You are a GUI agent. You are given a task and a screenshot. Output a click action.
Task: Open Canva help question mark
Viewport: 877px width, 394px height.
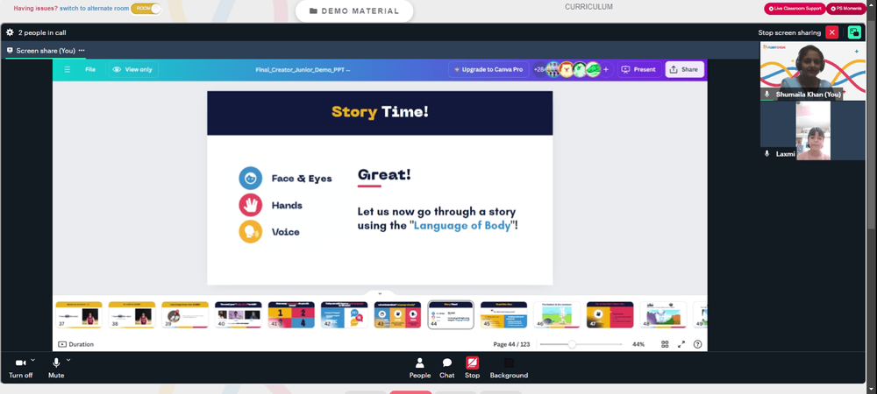pos(697,344)
